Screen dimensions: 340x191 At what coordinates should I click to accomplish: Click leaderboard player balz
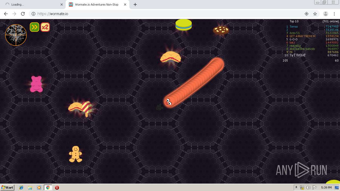292,42
